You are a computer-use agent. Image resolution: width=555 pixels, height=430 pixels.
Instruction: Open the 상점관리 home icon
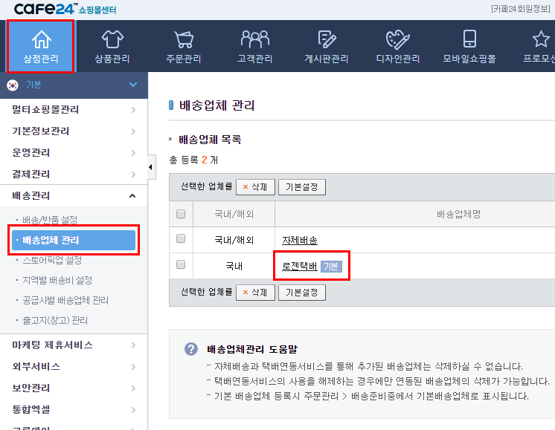(x=41, y=39)
